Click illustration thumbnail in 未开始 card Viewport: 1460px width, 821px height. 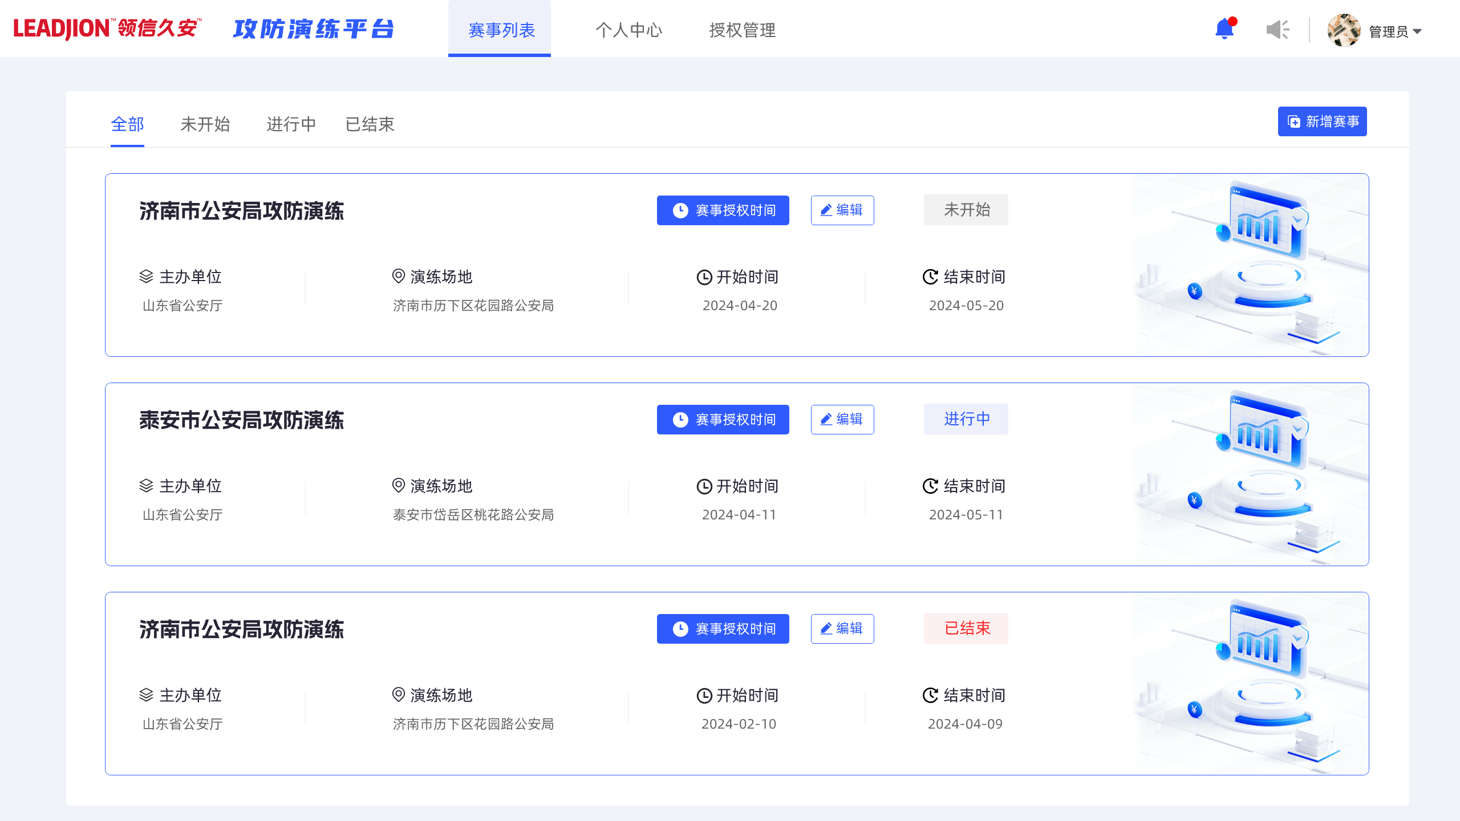pos(1251,265)
